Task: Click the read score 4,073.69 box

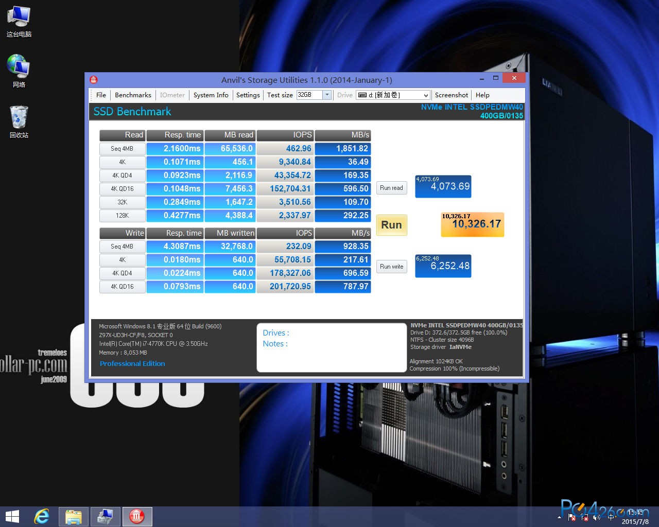Action: point(443,186)
